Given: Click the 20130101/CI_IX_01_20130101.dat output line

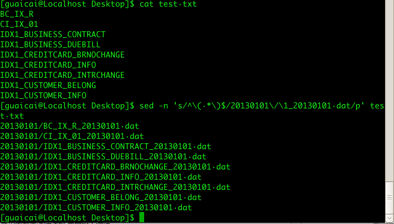Looking at the screenshot, I should 72,137.
